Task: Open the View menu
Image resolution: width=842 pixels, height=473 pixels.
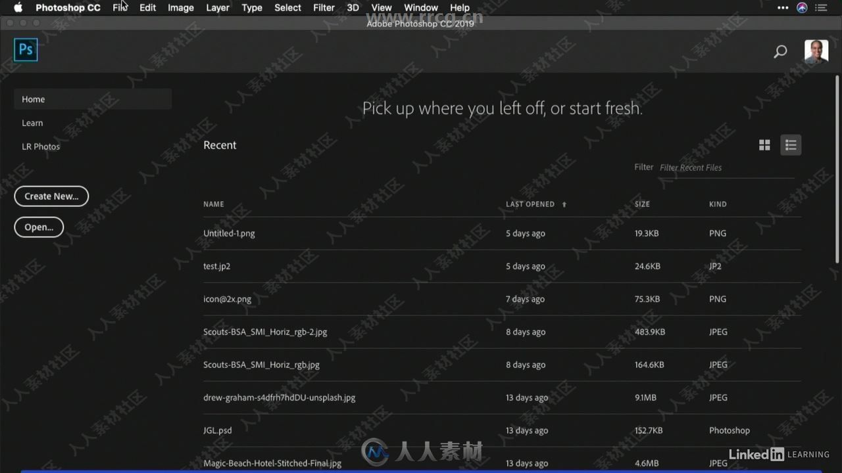Action: tap(382, 8)
